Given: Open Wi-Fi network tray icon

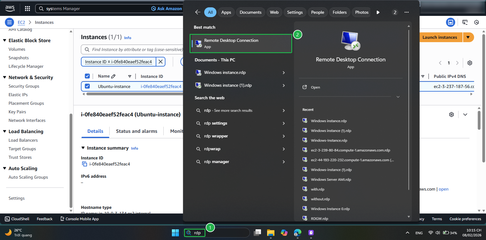Looking at the screenshot, I should [431, 233].
